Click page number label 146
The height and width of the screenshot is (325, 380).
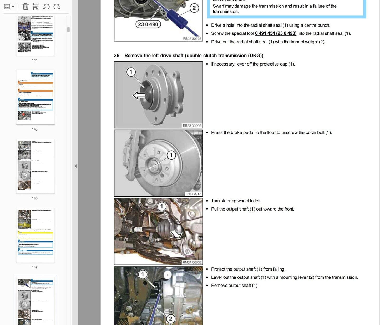(35, 198)
